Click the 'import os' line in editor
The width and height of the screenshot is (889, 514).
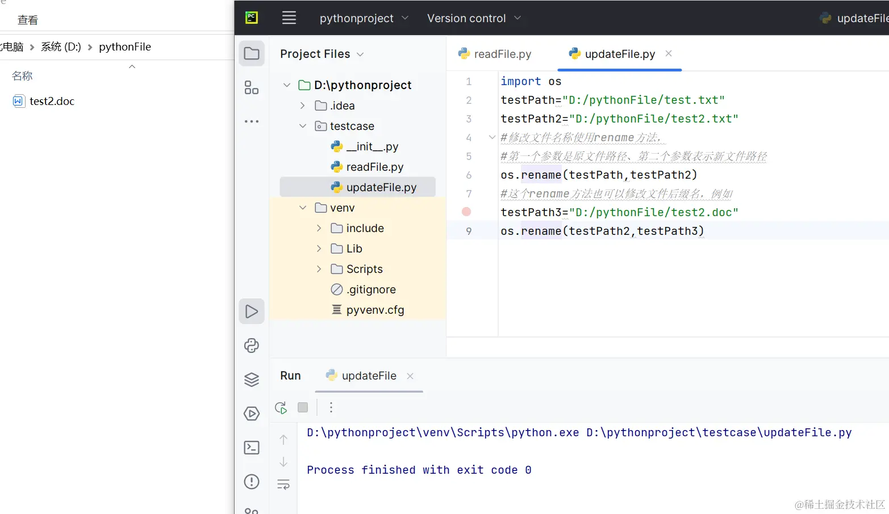point(531,81)
